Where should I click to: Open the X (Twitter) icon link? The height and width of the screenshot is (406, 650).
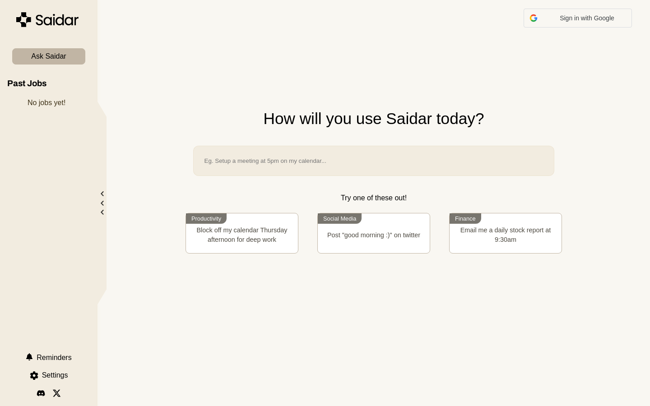(x=57, y=393)
